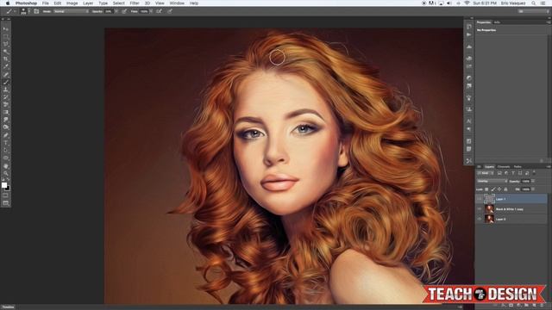Image resolution: width=552 pixels, height=310 pixels.
Task: Switch to the Paths tab
Action: point(517,166)
